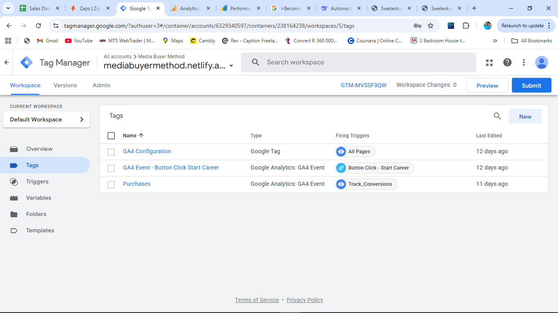Open the Coursera bookmark
The image size is (558, 313).
click(x=375, y=41)
